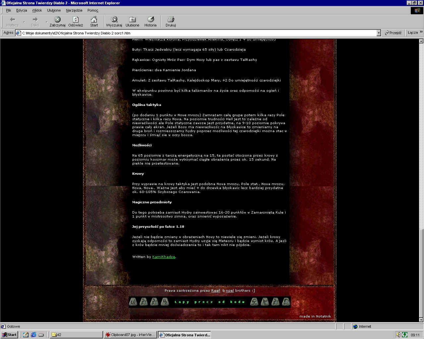The image size is (424, 339).
Task: Click inside the address bar field
Action: click(199, 33)
